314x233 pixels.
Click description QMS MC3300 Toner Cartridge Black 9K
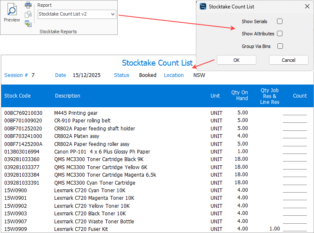pos(99,159)
